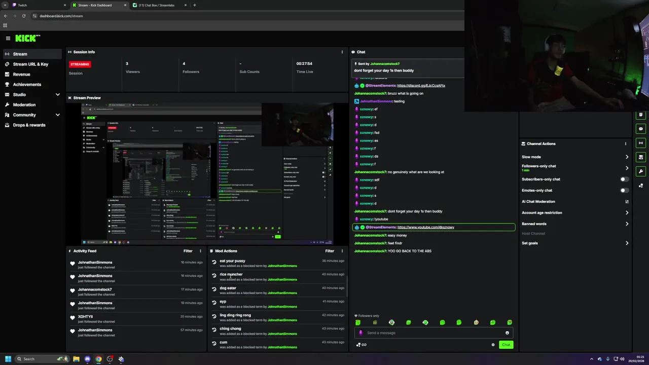This screenshot has height=365, width=649.
Task: Open the Mod Actions Filter
Action: (330, 251)
